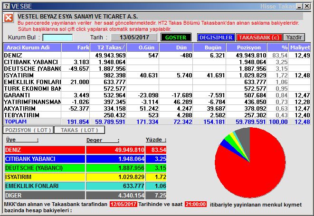Click the red TAKASBANK (c) button
The width and height of the screenshot is (314, 216).
click(259, 38)
